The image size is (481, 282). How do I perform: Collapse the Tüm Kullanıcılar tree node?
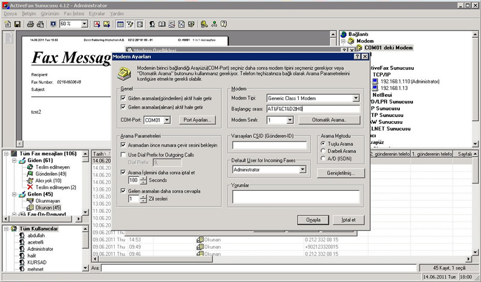pos(6,229)
